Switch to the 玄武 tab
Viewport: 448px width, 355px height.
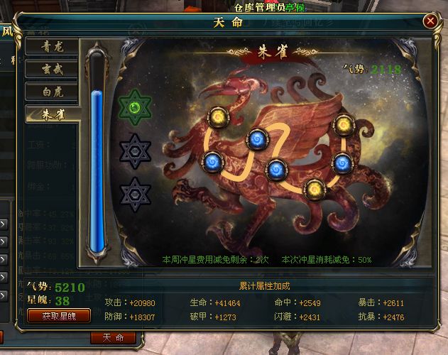click(52, 69)
